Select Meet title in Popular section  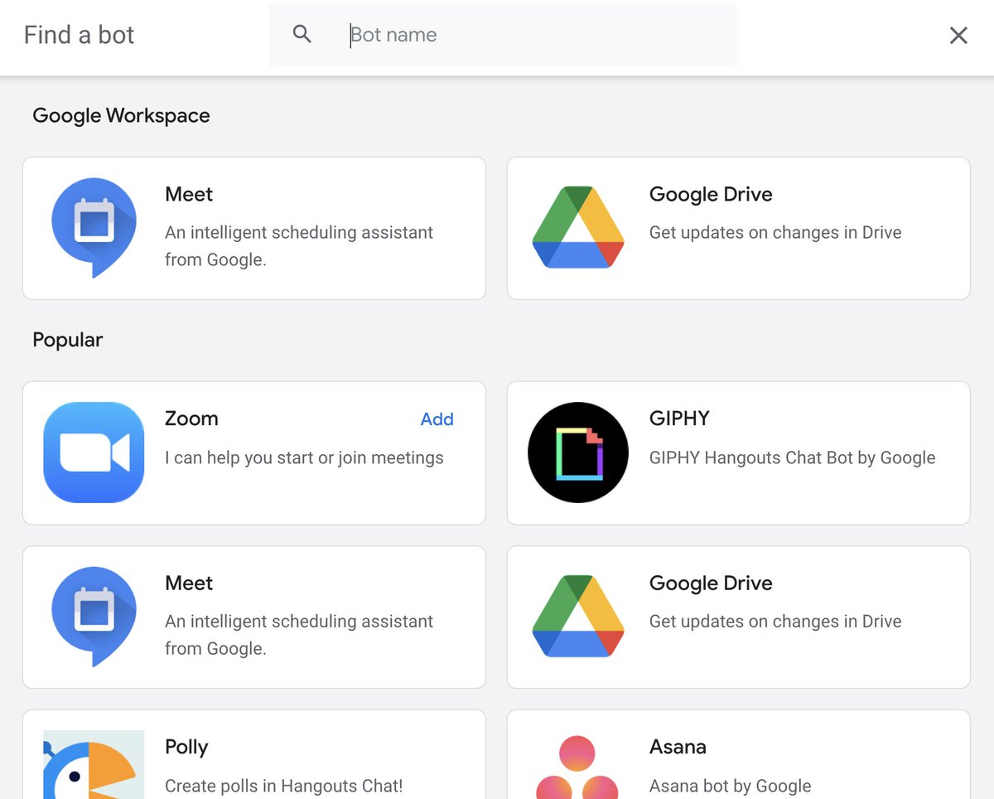pyautogui.click(x=189, y=583)
